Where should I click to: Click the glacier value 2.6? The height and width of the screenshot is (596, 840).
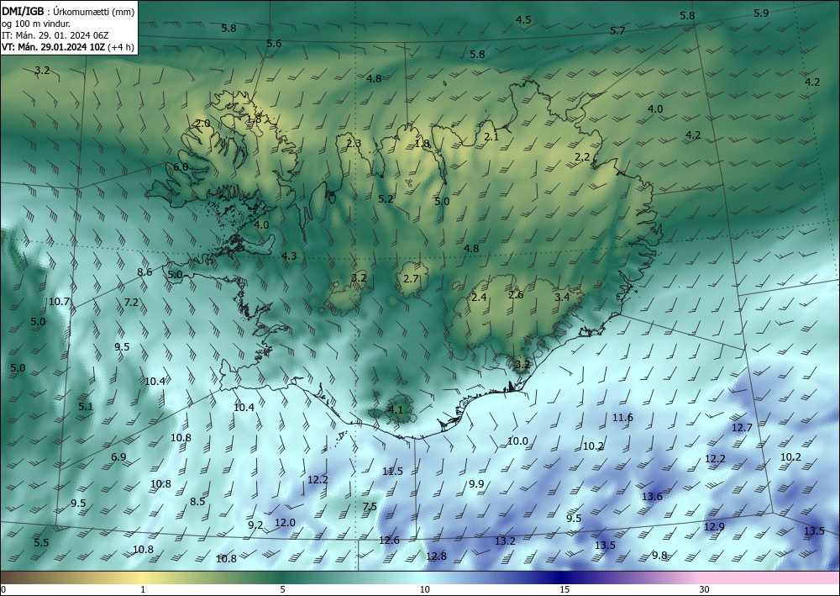tap(516, 295)
